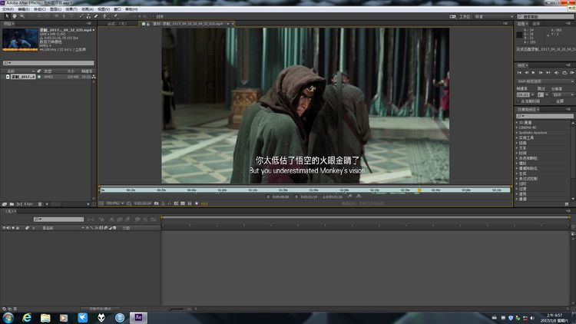This screenshot has width=576, height=324.
Task: Click the viewer current time display
Action: [x=143, y=203]
